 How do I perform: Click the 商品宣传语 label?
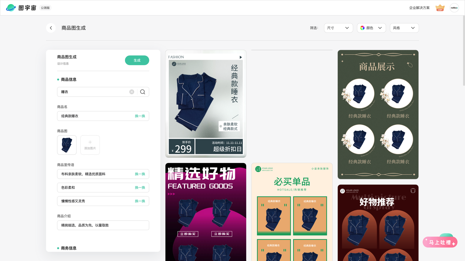click(66, 165)
